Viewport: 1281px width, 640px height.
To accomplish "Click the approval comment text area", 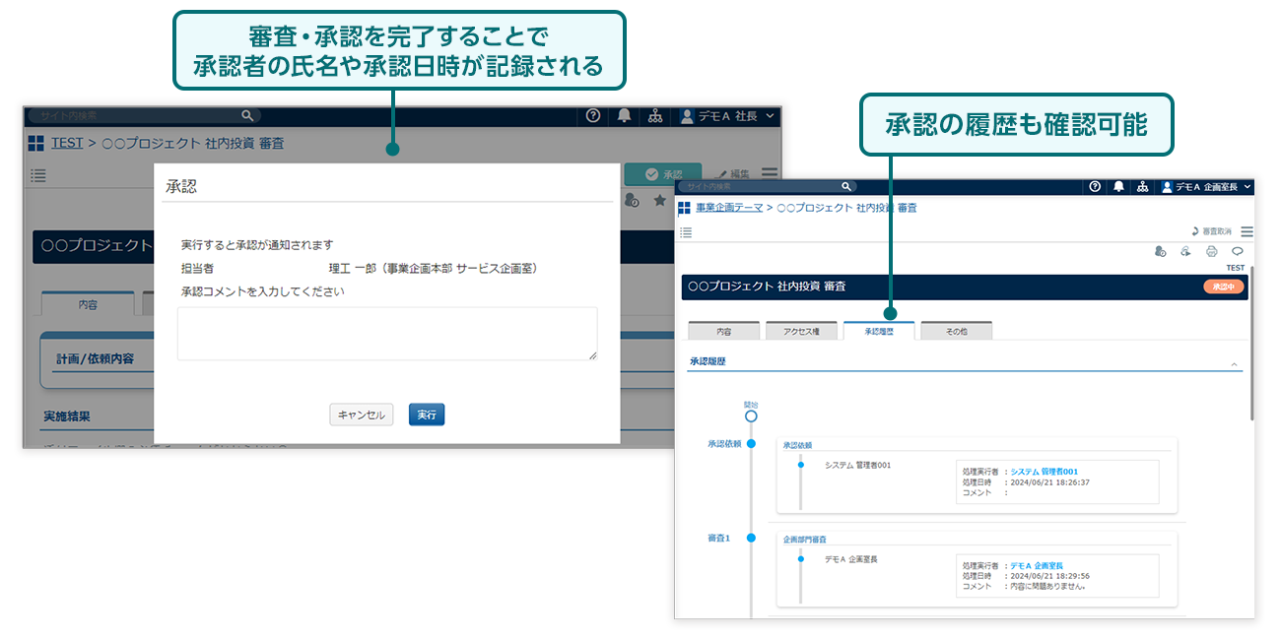I will pyautogui.click(x=386, y=334).
